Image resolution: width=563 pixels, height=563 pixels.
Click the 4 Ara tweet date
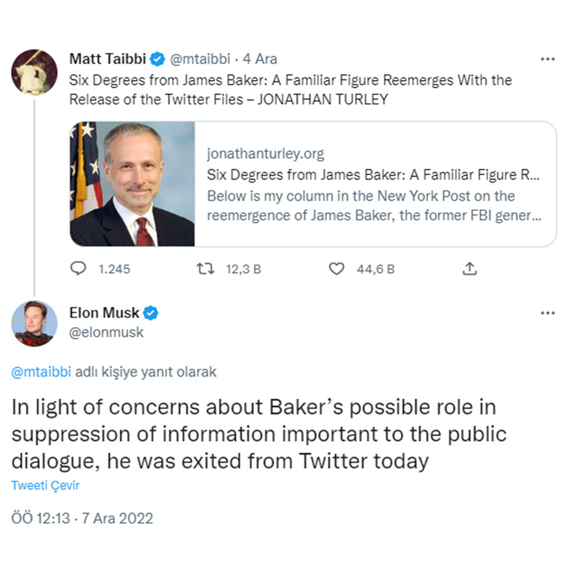(x=260, y=59)
